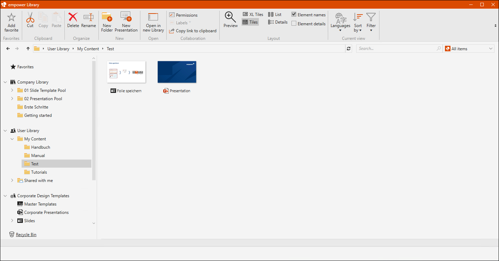
Task: Expand the 01 Slide Template Pool folder
Action: [12, 90]
